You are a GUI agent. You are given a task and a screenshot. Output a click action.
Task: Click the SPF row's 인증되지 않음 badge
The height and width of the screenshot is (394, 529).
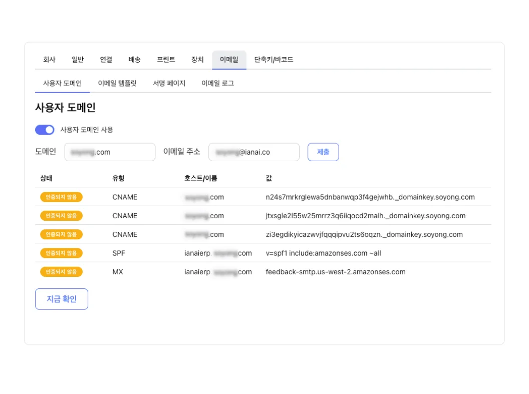pos(61,253)
